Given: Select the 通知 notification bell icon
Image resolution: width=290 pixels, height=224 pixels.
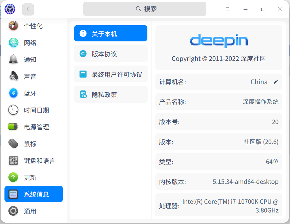Looking at the screenshot, I should click(13, 59).
